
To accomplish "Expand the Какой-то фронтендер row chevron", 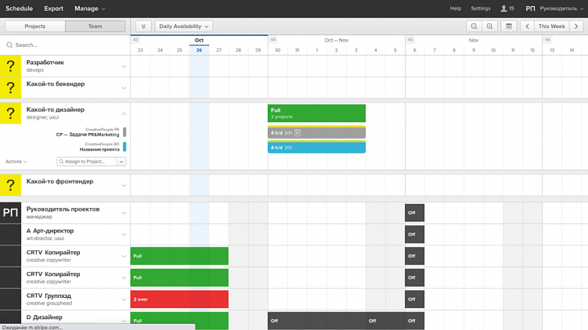I will tap(124, 185).
